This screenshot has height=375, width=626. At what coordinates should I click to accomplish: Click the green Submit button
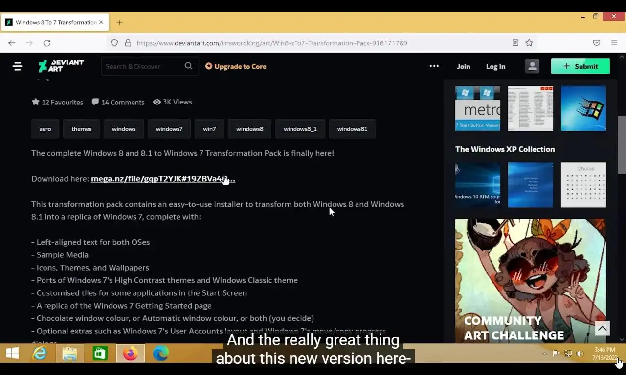click(580, 66)
